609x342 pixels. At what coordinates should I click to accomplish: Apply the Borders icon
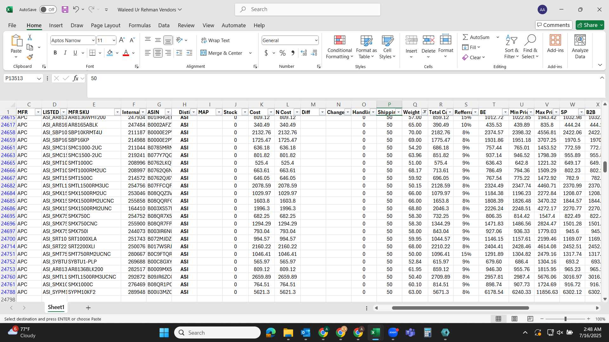point(92,53)
